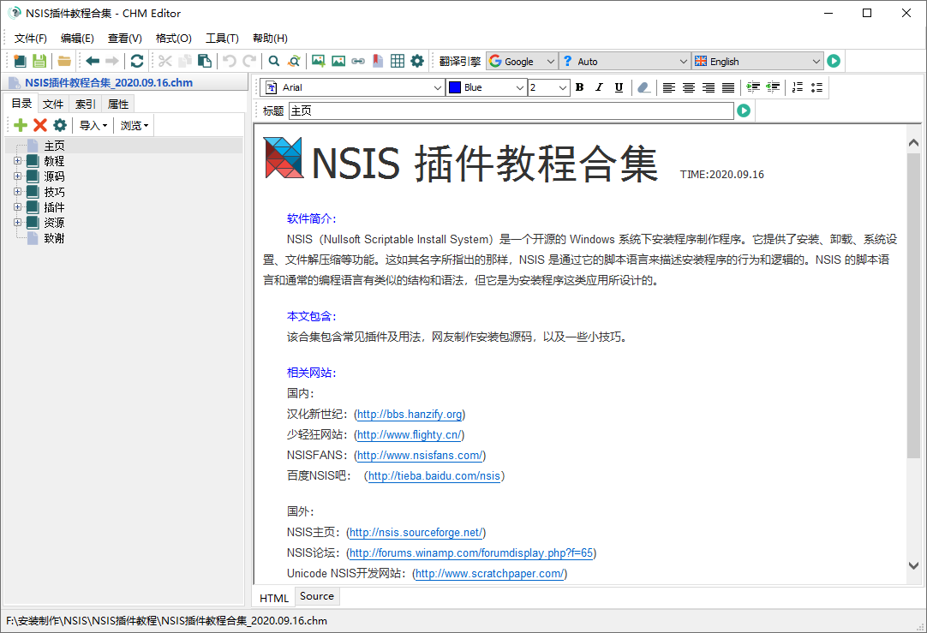Open the bbs.hanzify.org link
This screenshot has height=633, width=927.
coord(410,415)
